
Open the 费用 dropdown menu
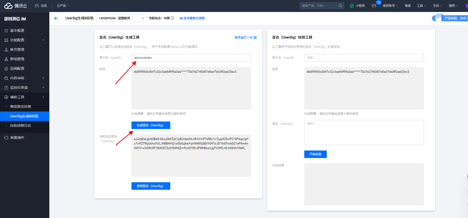[453, 6]
